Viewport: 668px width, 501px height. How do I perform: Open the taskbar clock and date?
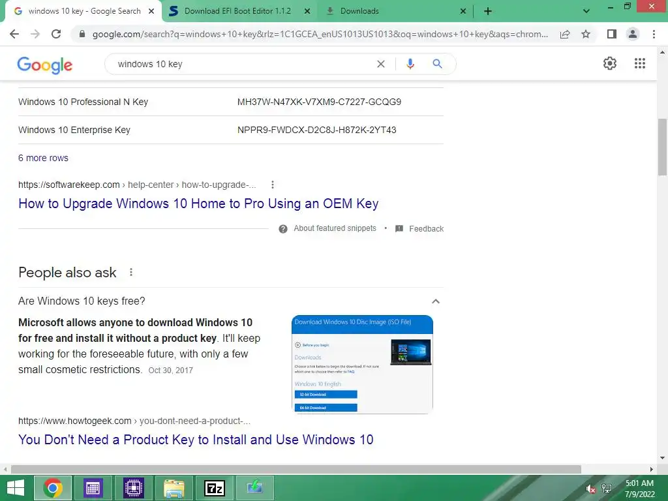coord(639,489)
